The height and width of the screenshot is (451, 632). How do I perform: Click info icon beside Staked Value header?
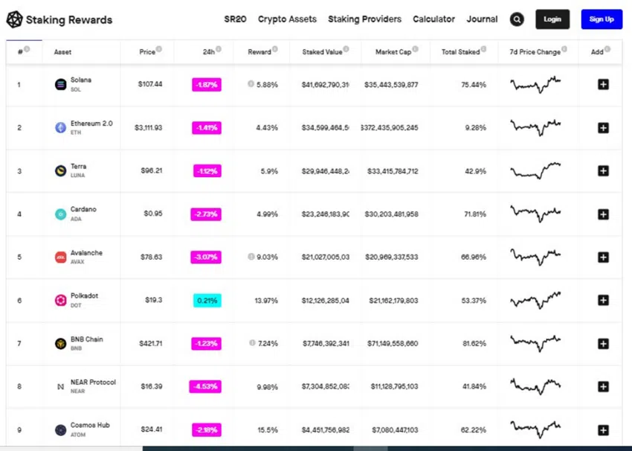coord(346,49)
